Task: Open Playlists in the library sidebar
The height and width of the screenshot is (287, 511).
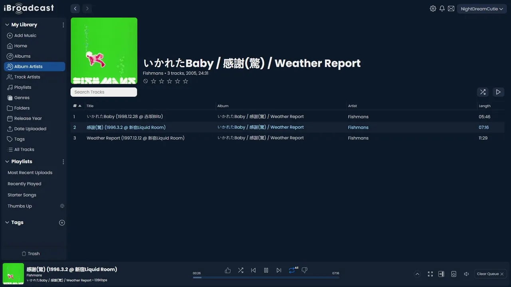Action: [x=34, y=87]
